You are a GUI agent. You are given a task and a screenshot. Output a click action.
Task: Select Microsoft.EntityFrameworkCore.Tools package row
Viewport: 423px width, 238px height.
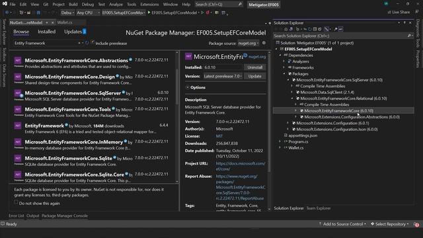click(93, 112)
